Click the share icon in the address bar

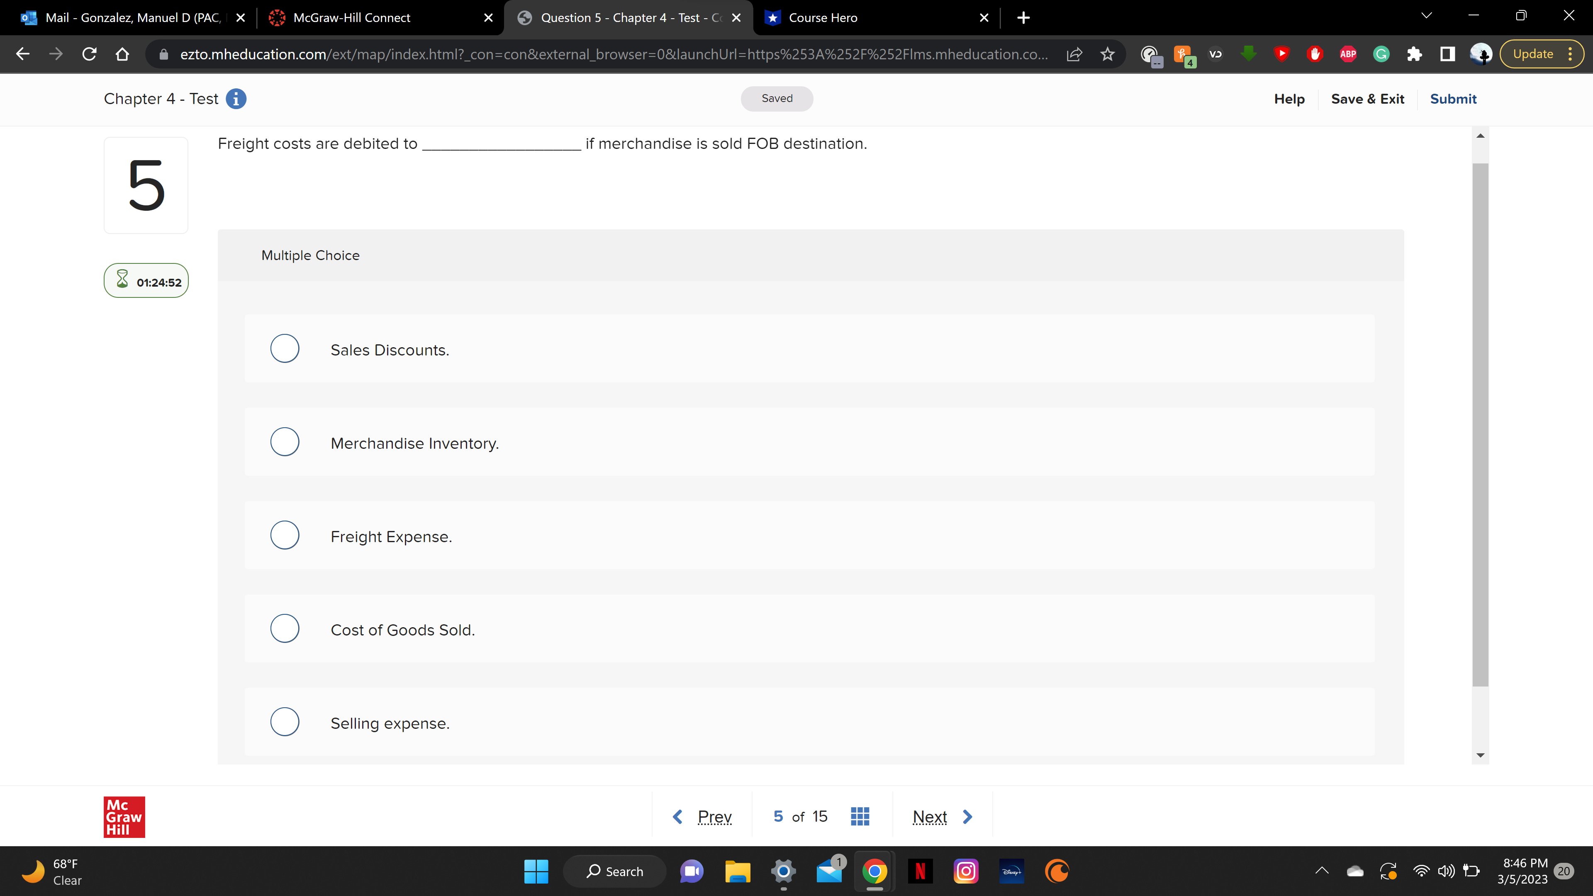click(x=1074, y=54)
